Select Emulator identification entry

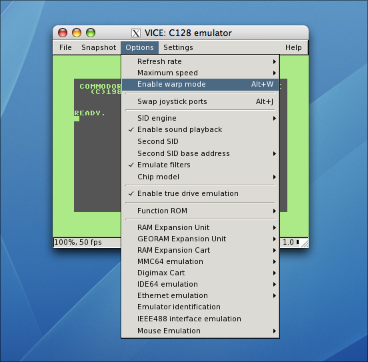point(200,307)
